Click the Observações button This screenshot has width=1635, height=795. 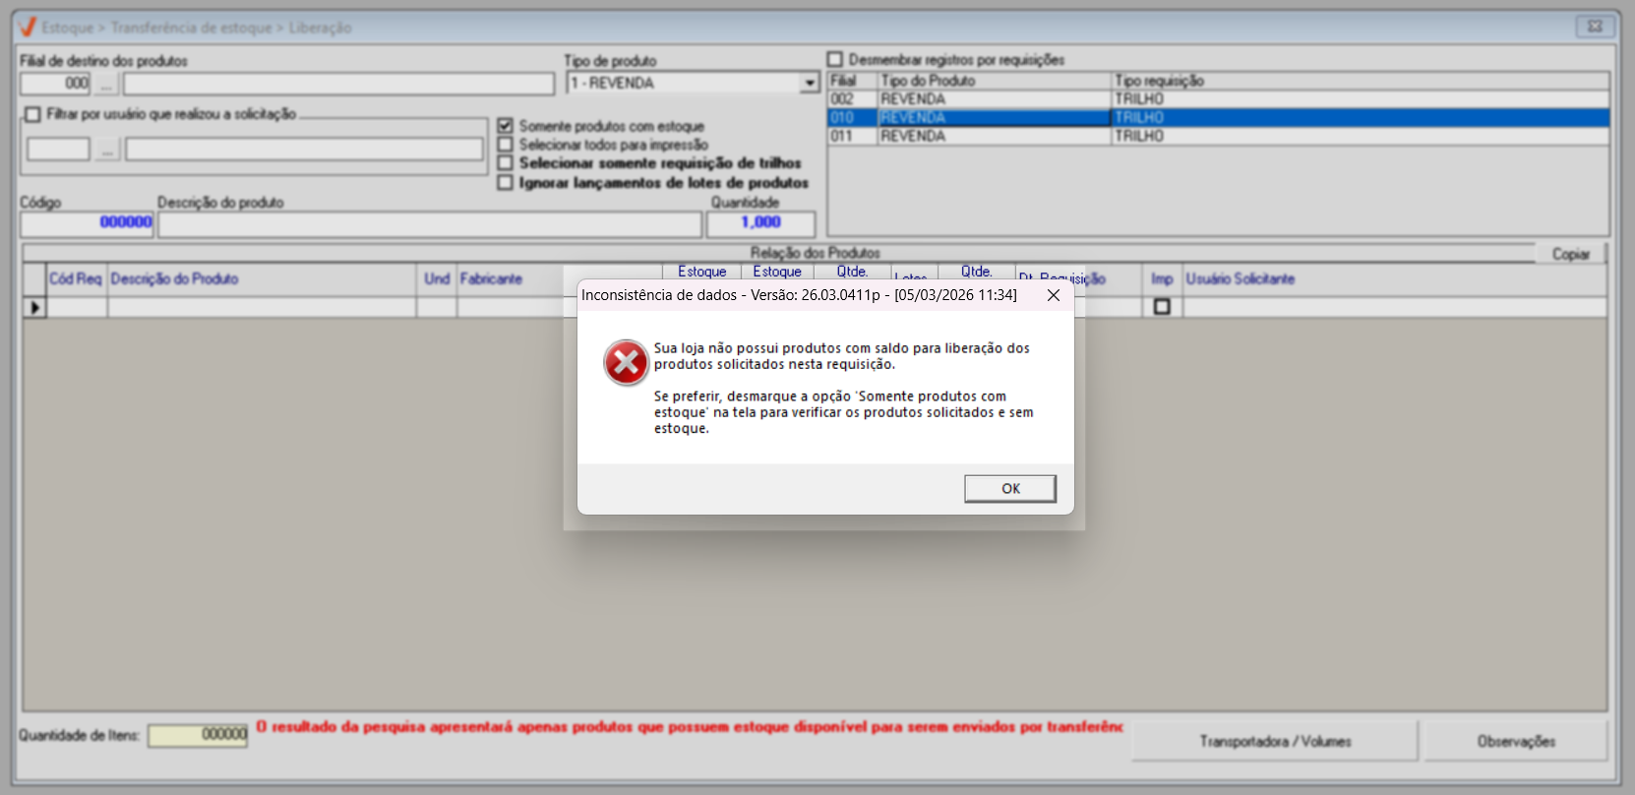1516,741
